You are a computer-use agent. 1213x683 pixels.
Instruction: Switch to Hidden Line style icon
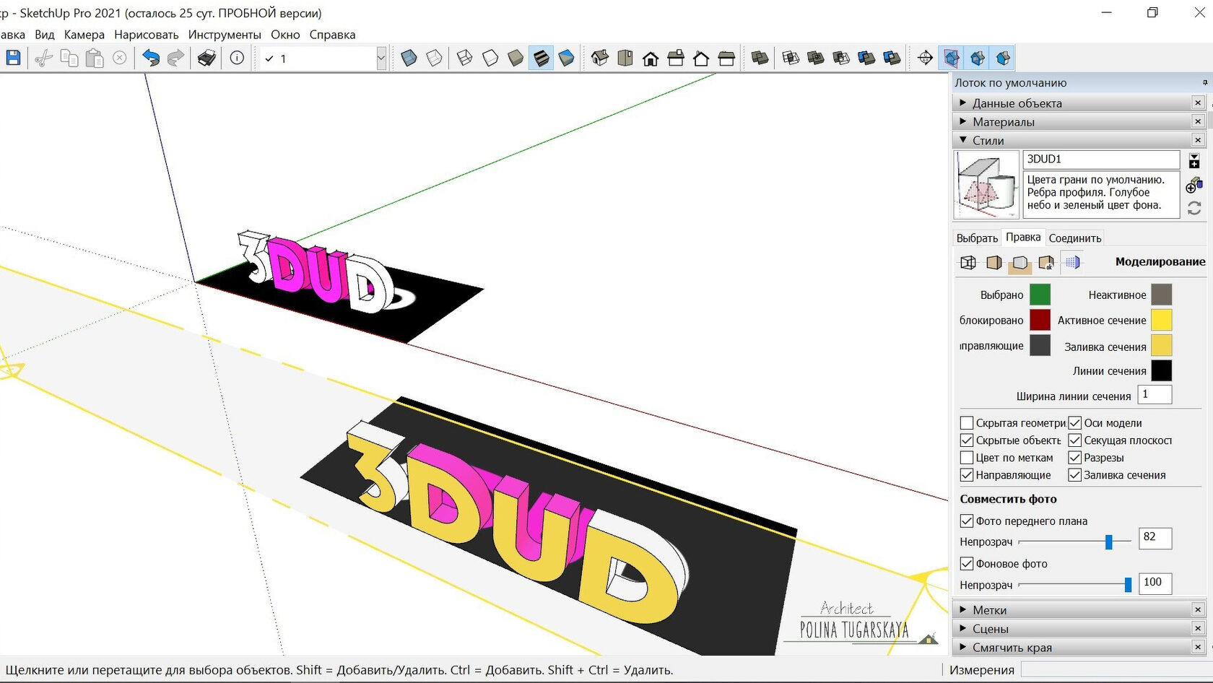tap(490, 58)
